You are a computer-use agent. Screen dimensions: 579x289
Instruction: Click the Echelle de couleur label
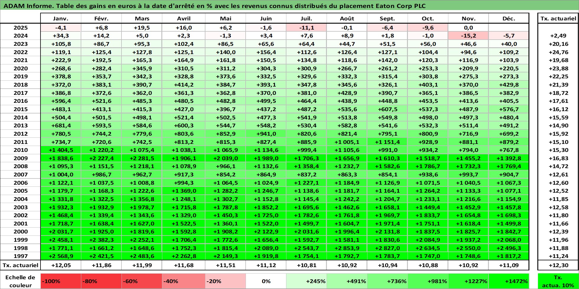click(20, 281)
